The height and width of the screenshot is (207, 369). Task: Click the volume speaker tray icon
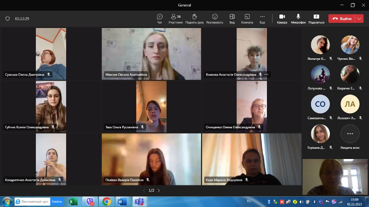302,202
